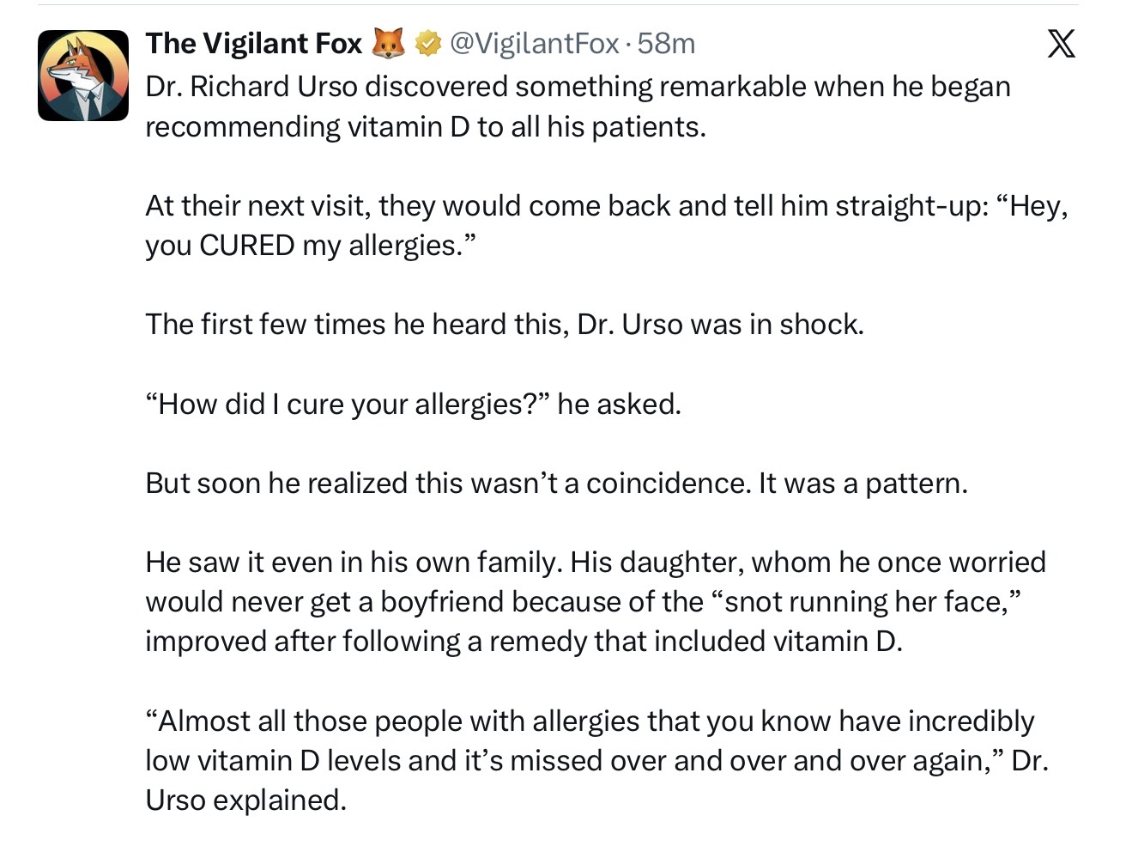Screen dimensions: 1132x852
Task: Click the paragraph starting "He saw it even"
Action: click(595, 601)
